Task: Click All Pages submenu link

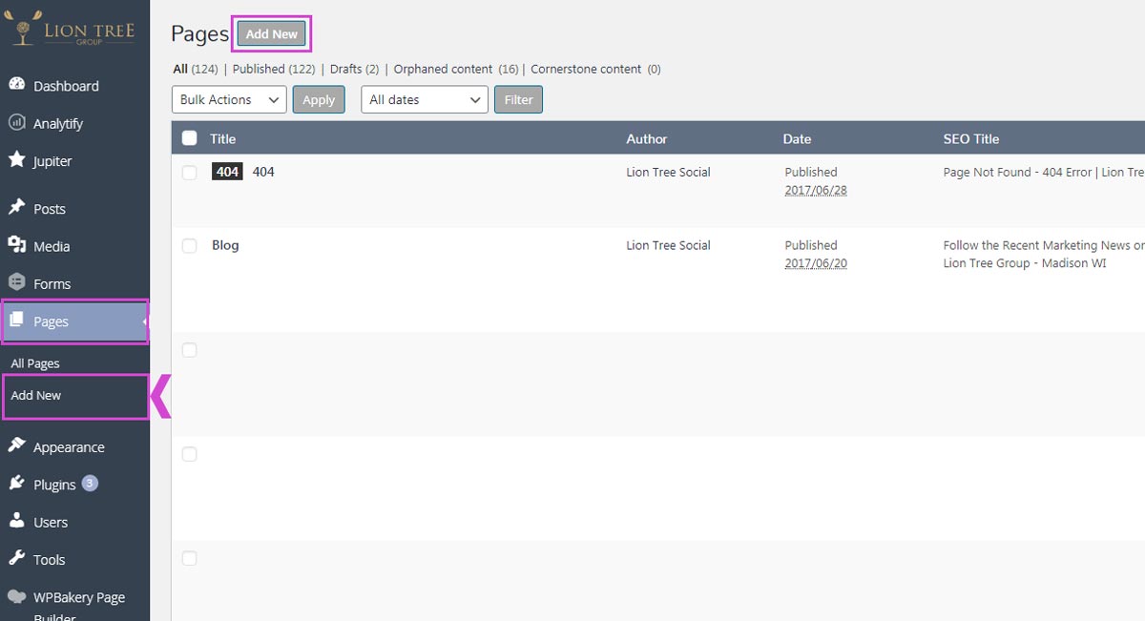Action: [x=35, y=363]
